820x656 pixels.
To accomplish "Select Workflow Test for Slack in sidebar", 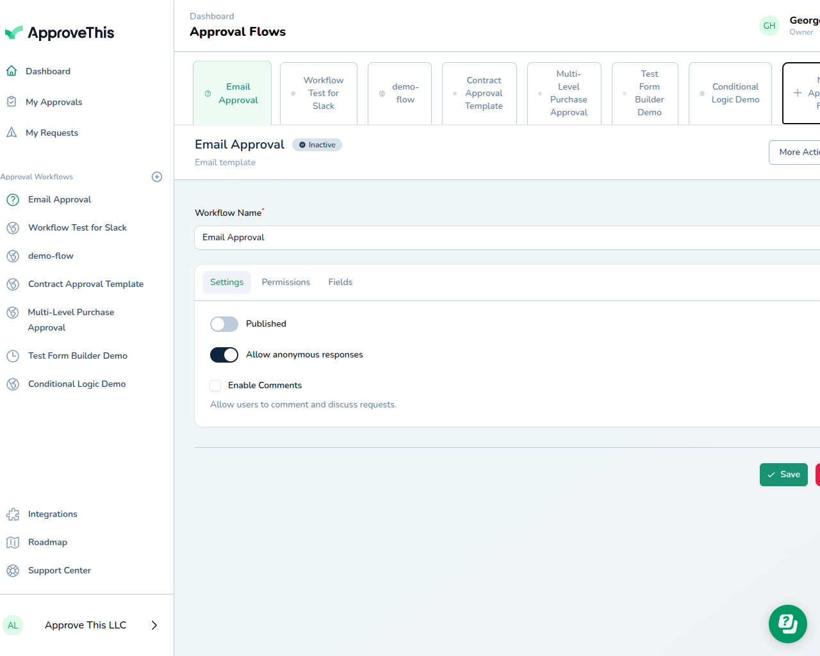I will click(78, 228).
